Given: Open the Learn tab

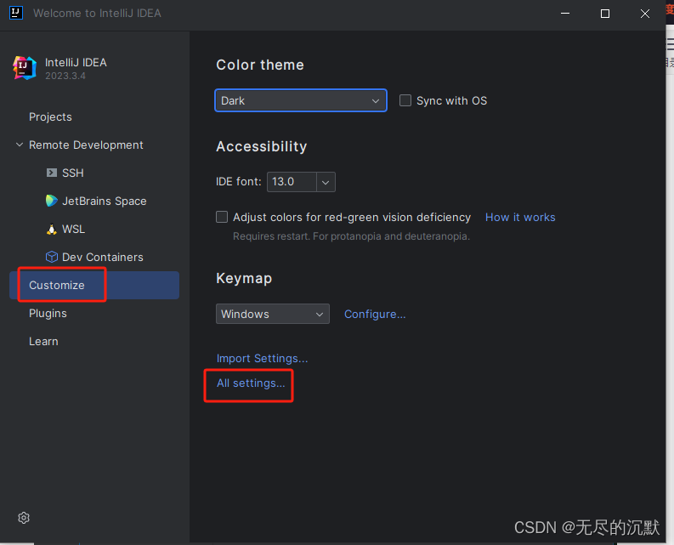Looking at the screenshot, I should click(x=43, y=342).
